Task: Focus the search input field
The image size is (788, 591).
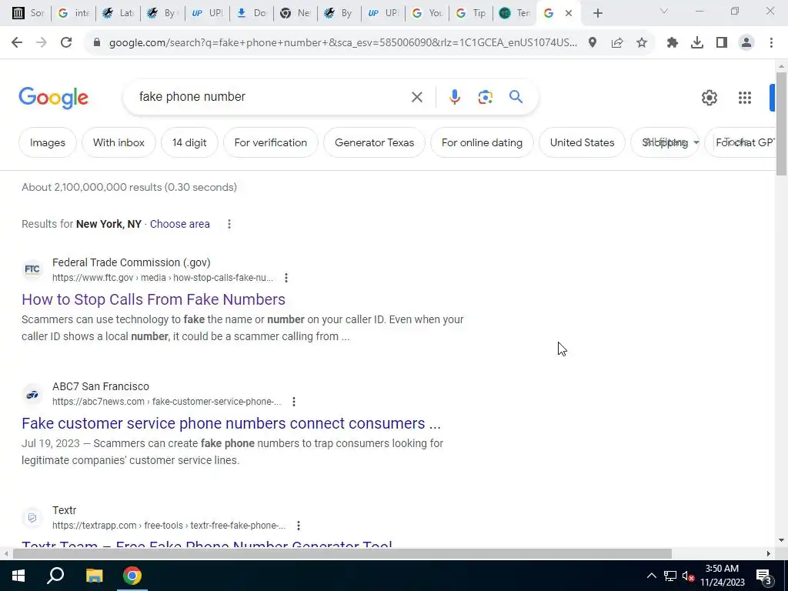Action: 272,96
